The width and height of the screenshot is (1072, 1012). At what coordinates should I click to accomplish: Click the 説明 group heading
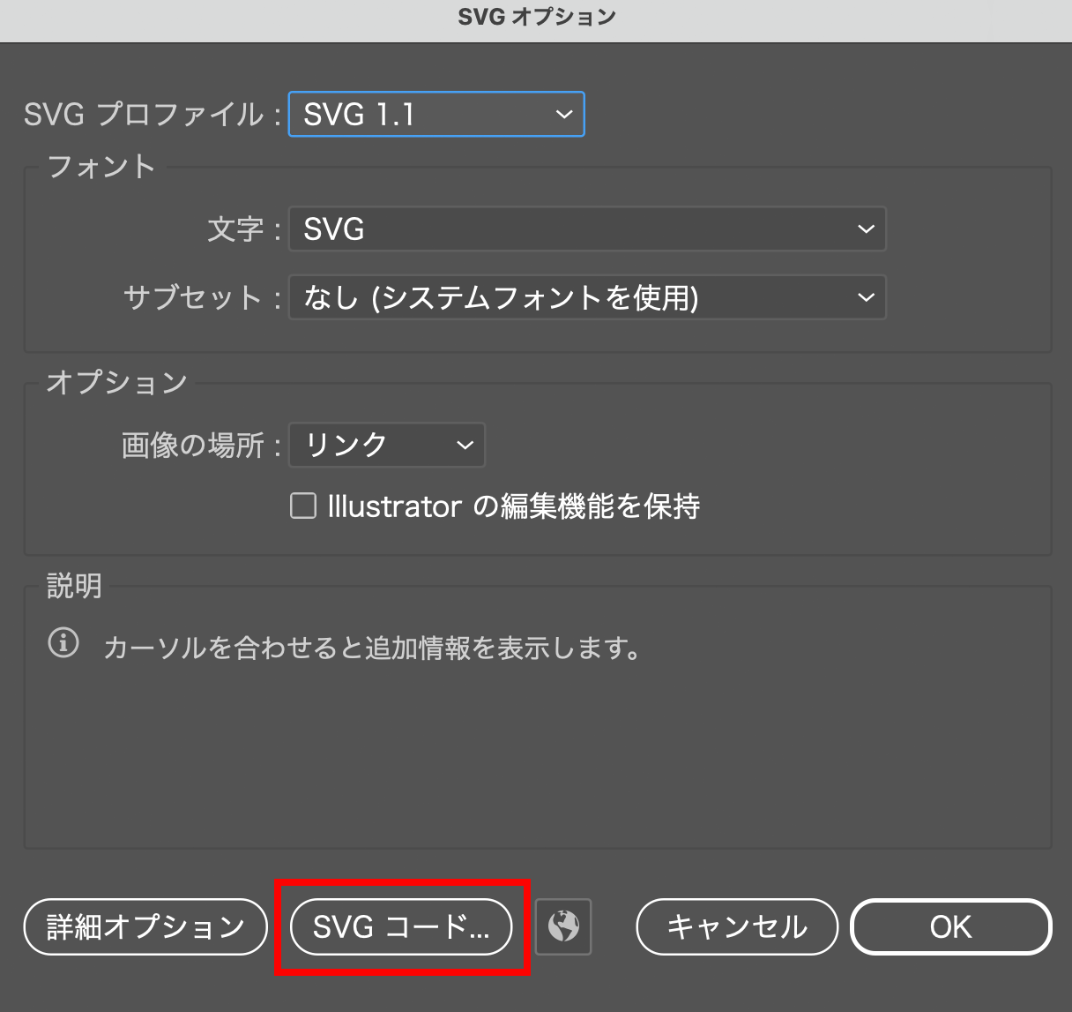click(74, 586)
